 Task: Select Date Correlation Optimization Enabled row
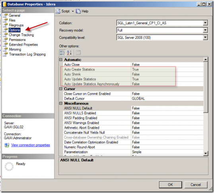click(x=133, y=142)
